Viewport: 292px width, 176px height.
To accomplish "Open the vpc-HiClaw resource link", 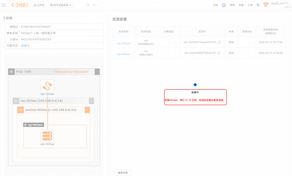I will pos(123,43).
